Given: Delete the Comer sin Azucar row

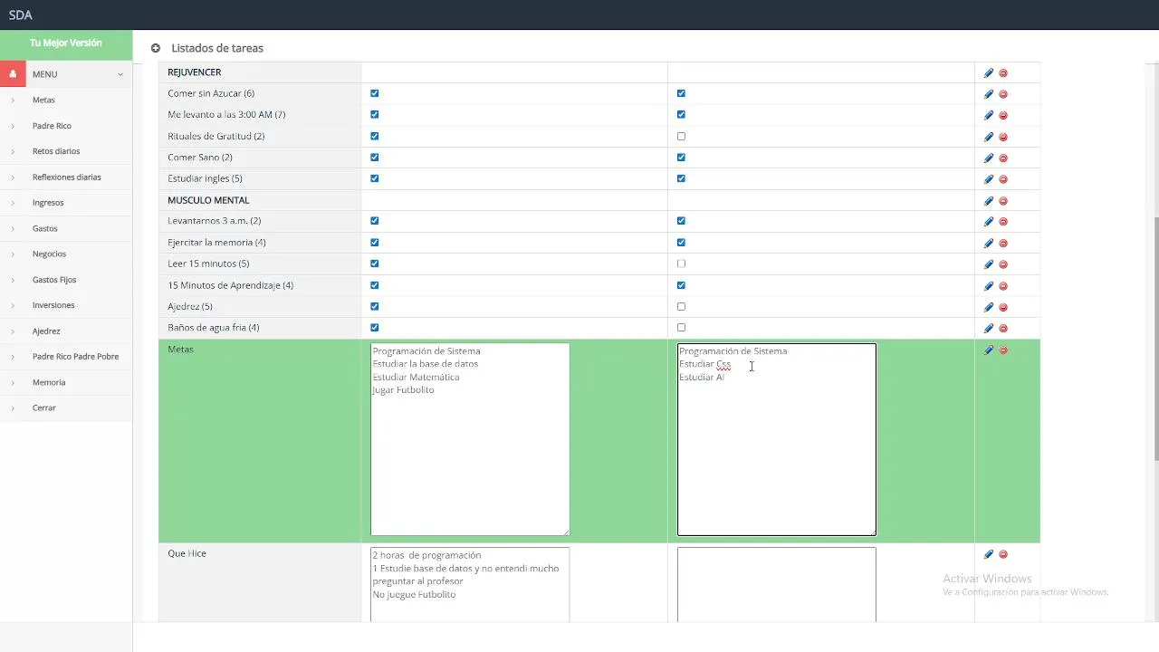Looking at the screenshot, I should point(1003,94).
